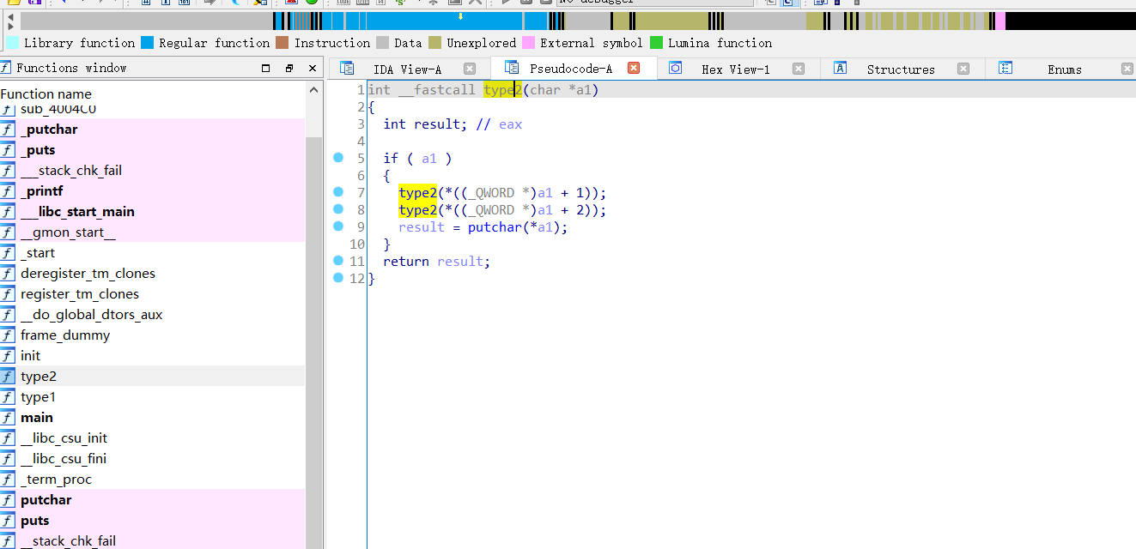Switch to the Structures tab
This screenshot has width=1136, height=549.
[x=901, y=69]
